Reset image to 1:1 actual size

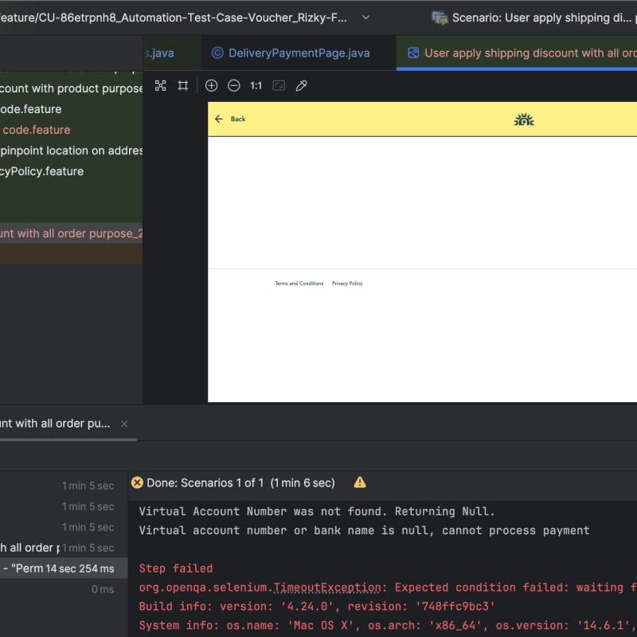pos(256,85)
